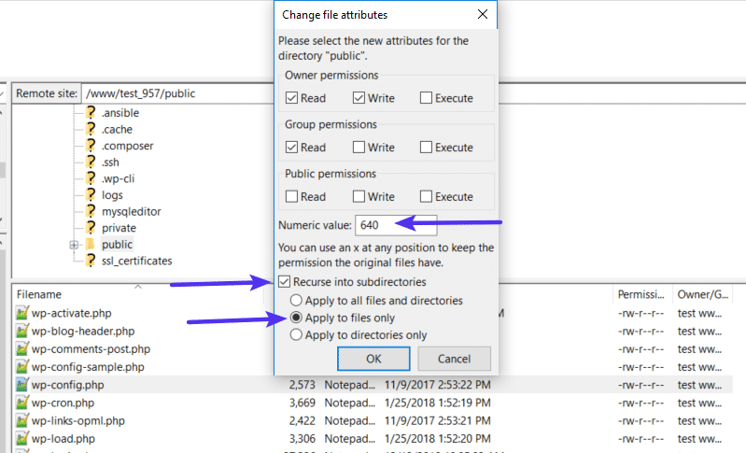Click the Numeric value input field

tap(396, 225)
